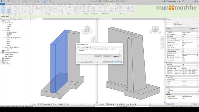Open the Annotate ribbon tab

coord(47,4)
